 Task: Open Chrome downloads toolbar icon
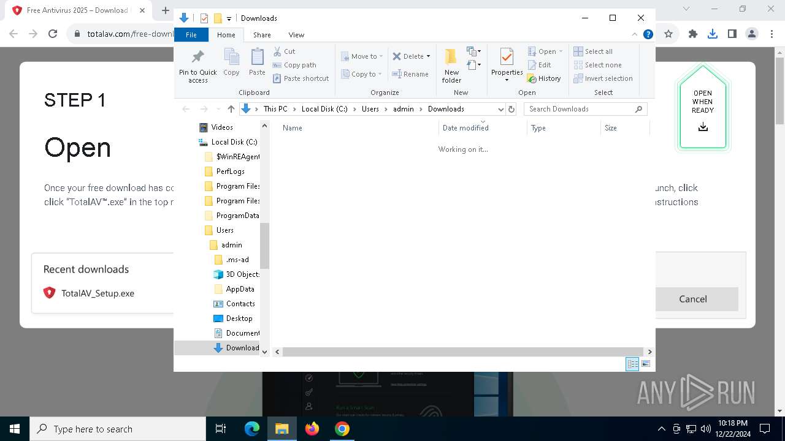pos(712,34)
